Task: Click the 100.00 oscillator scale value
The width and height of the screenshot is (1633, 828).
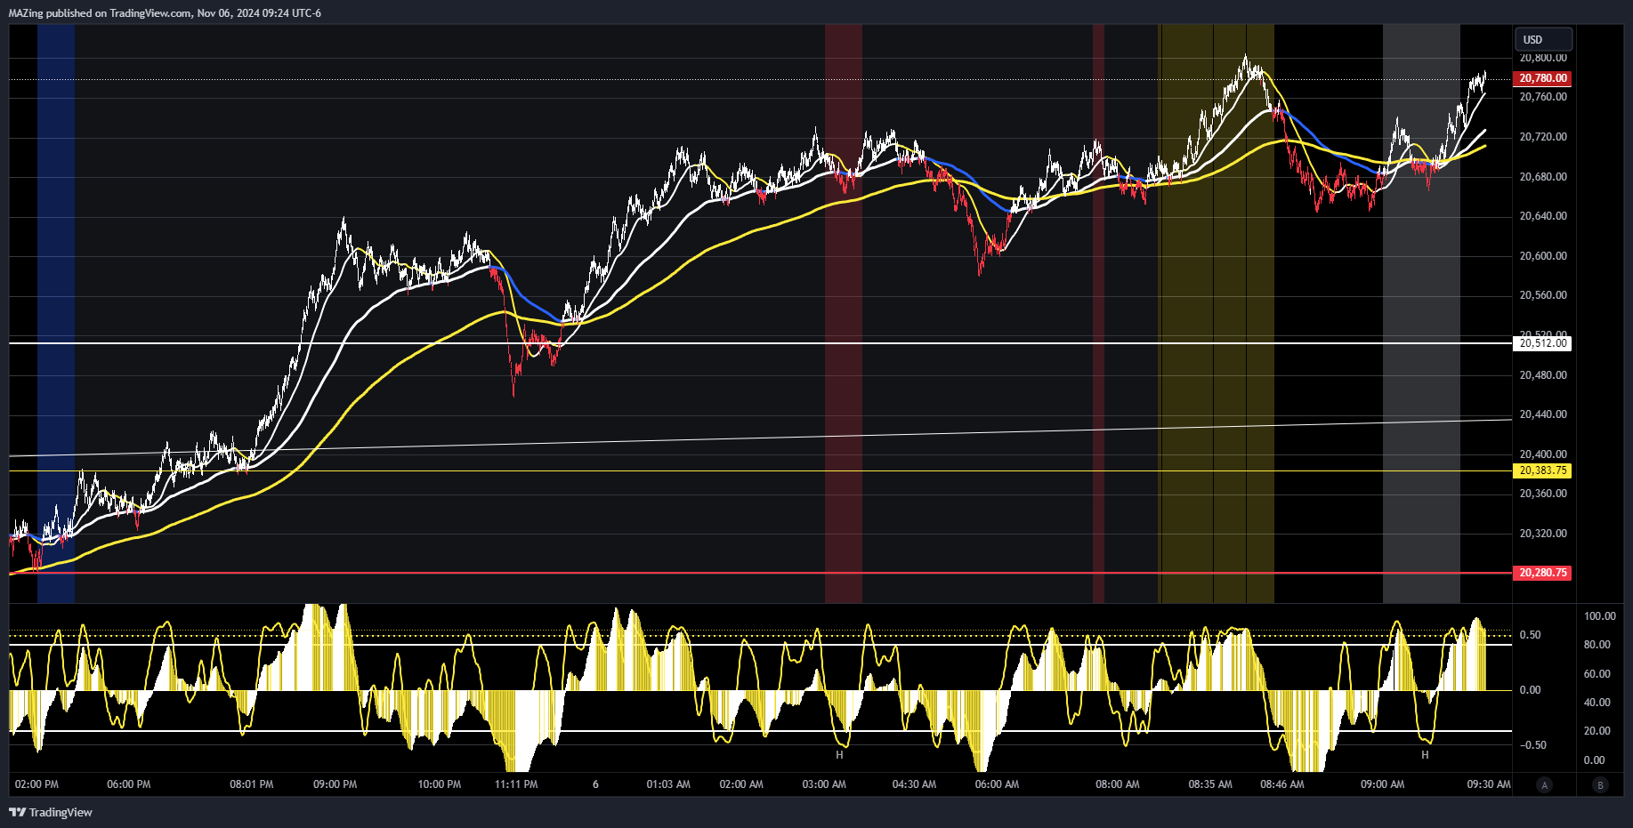Action: [x=1599, y=616]
